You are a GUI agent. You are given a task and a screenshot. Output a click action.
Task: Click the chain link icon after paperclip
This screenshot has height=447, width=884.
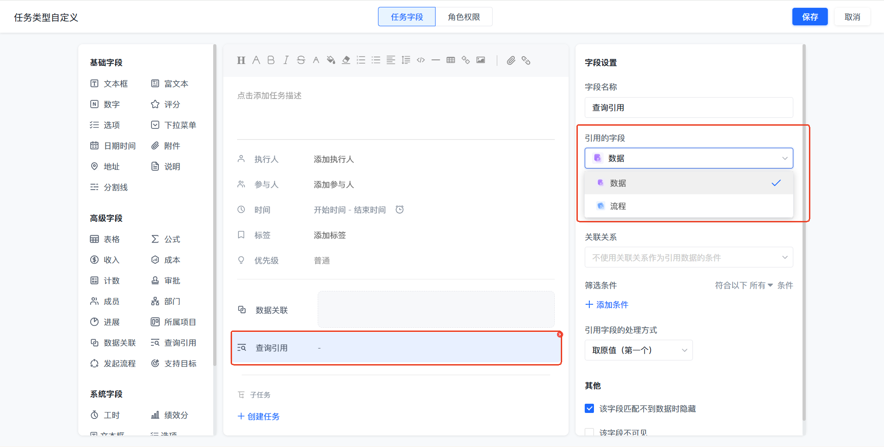pyautogui.click(x=526, y=60)
